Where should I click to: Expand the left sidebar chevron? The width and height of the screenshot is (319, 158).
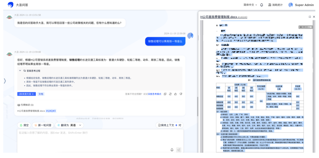point(5,81)
